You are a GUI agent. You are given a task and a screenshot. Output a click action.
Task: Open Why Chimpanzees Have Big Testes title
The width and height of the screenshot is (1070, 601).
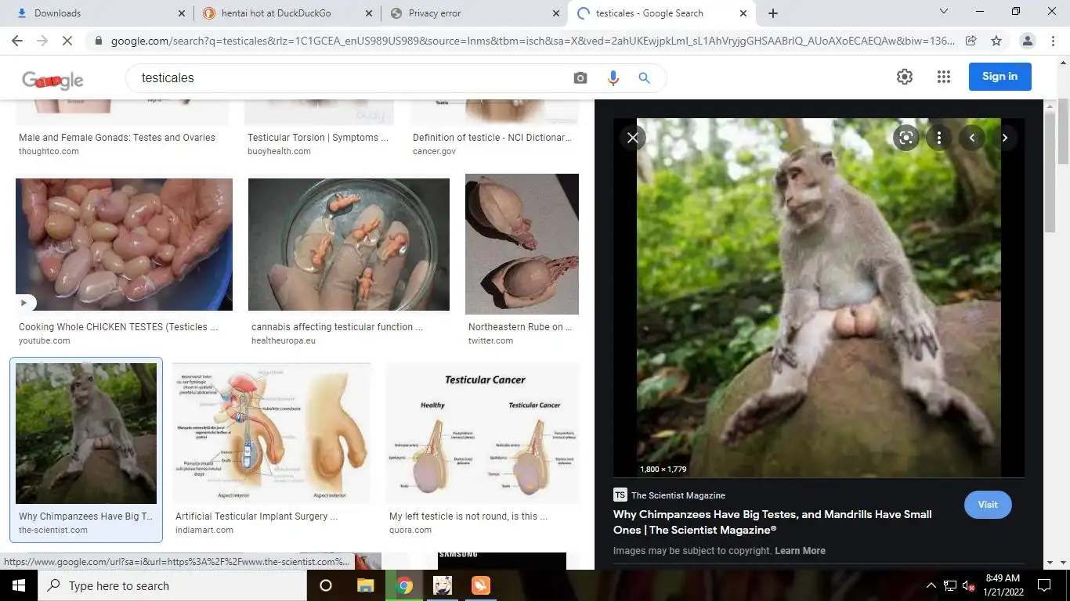772,522
